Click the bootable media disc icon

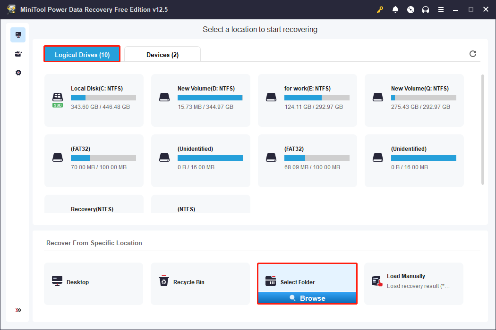pos(410,9)
